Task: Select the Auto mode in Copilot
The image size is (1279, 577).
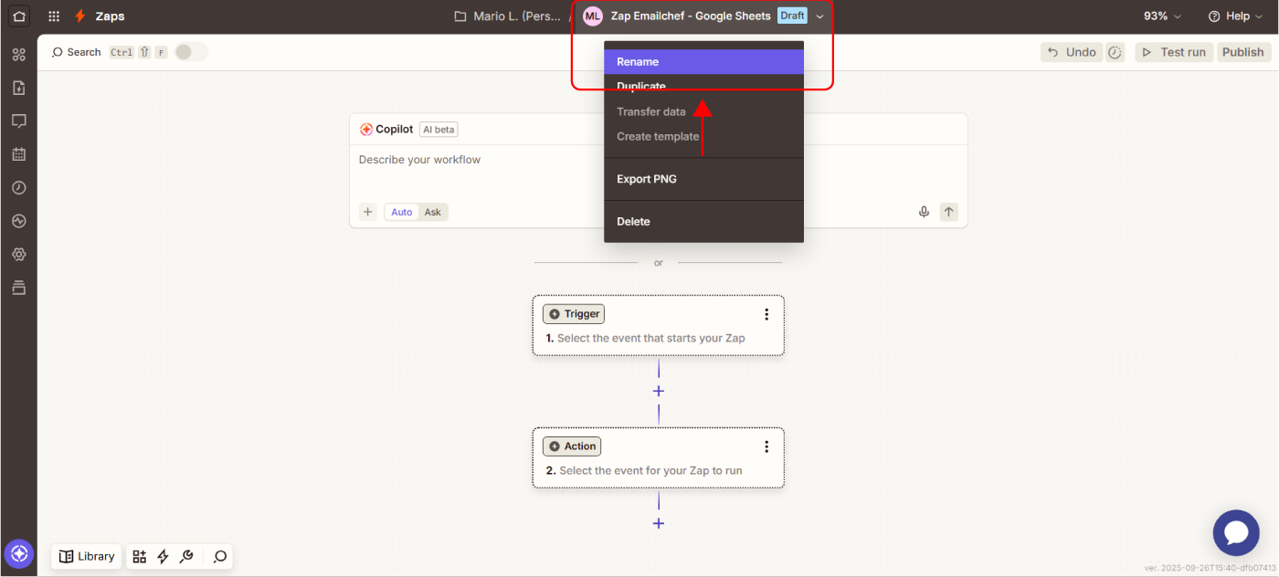Action: point(402,212)
